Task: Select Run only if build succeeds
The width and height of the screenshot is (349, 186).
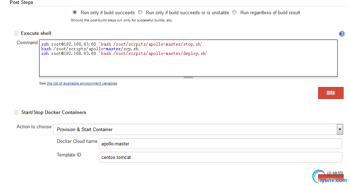Action: (x=75, y=12)
